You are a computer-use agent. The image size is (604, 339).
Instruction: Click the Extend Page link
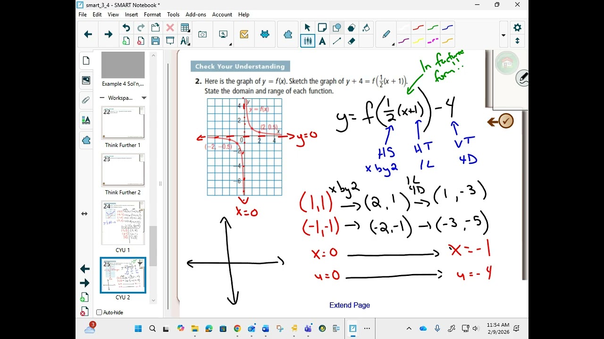tap(350, 305)
